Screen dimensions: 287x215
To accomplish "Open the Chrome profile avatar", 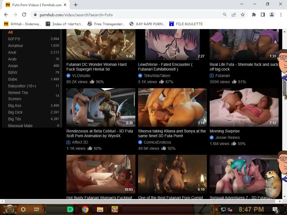I will (x=272, y=15).
